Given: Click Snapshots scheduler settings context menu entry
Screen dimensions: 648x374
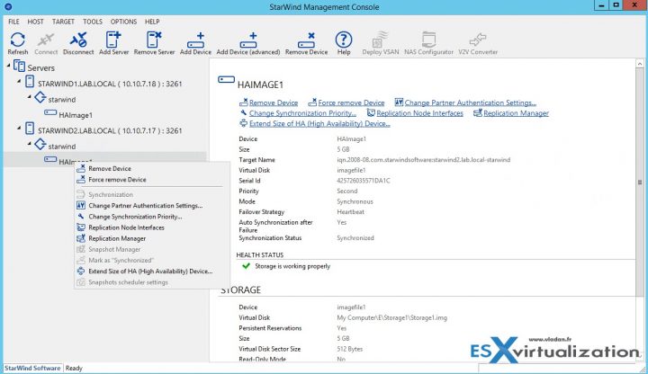Looking at the screenshot, I should coord(152,282).
